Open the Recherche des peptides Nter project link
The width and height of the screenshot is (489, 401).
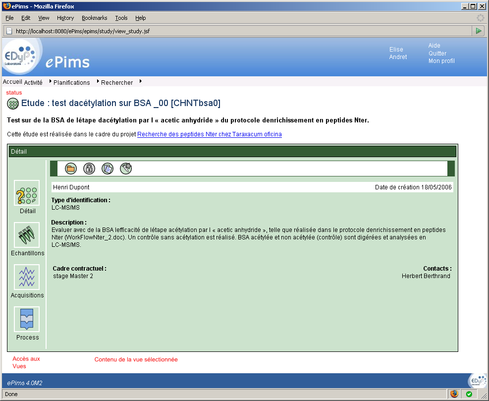tap(209, 134)
